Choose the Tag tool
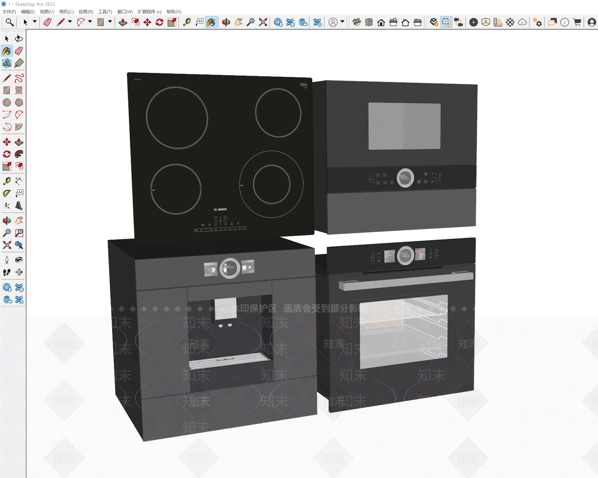 point(19,63)
